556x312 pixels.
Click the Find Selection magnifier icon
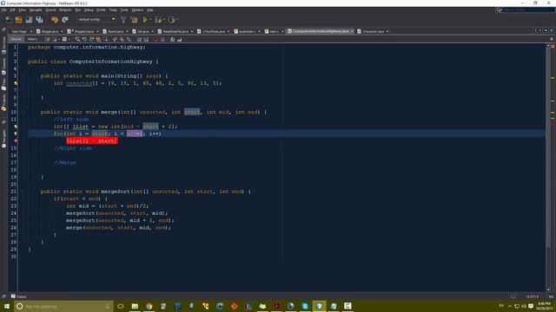tap(77, 39)
